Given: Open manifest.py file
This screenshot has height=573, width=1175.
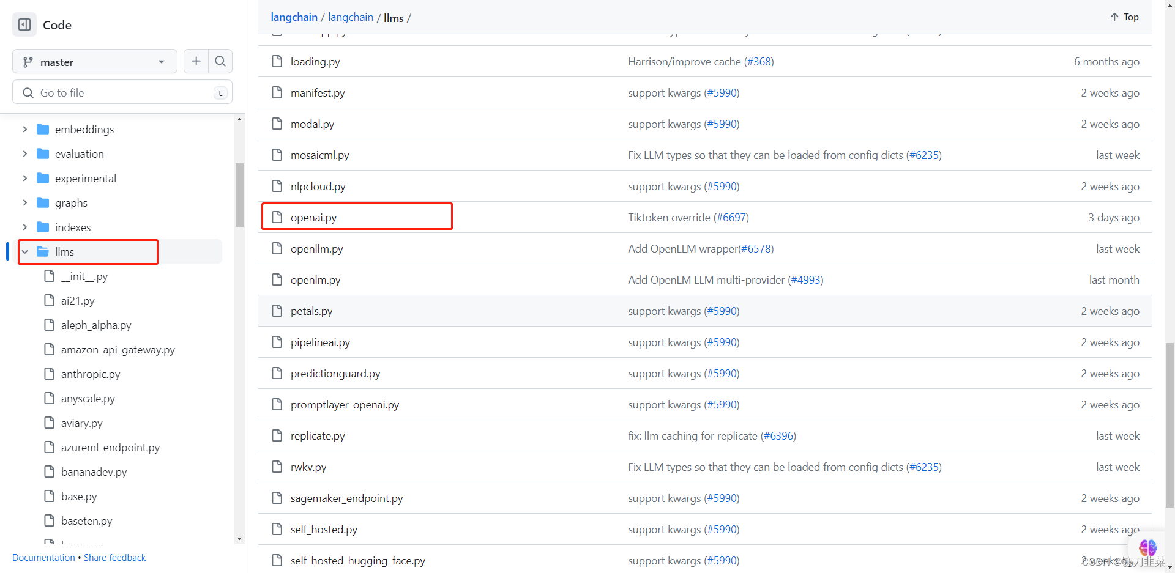Looking at the screenshot, I should [318, 92].
